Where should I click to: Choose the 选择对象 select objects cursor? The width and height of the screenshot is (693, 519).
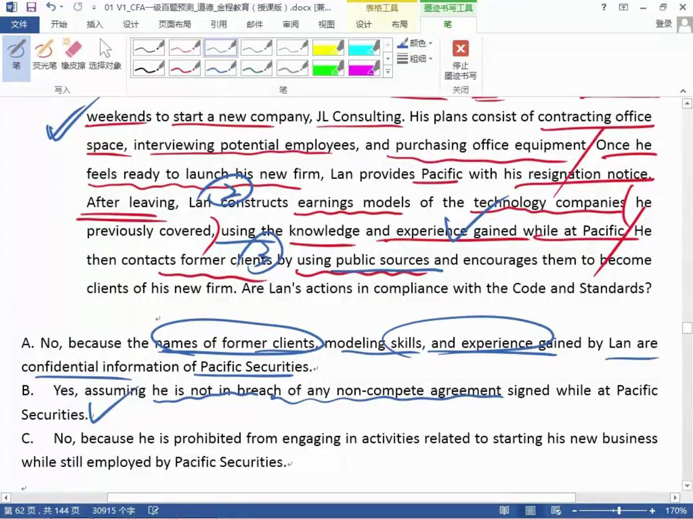point(105,55)
